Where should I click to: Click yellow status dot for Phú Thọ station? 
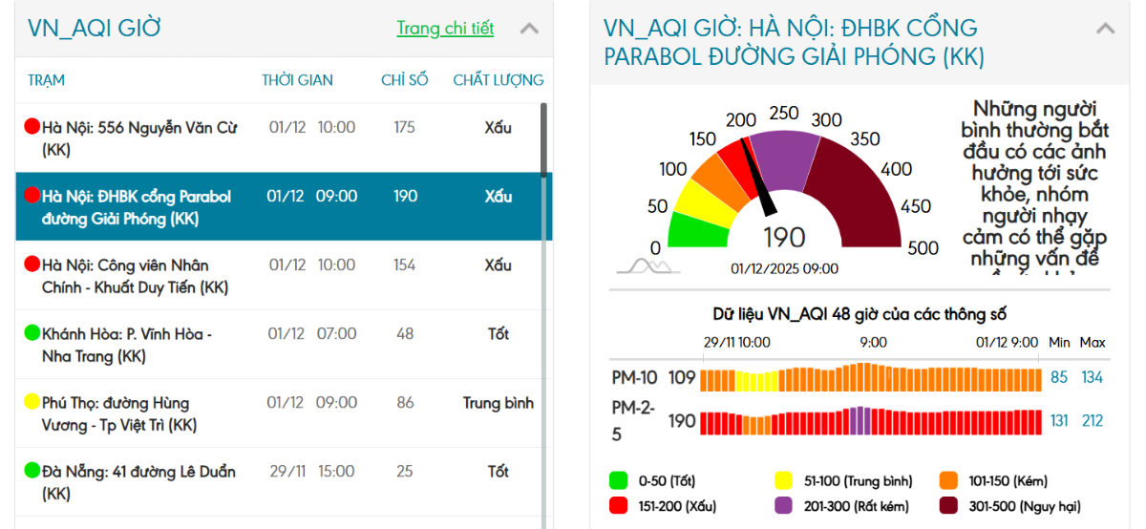(32, 401)
